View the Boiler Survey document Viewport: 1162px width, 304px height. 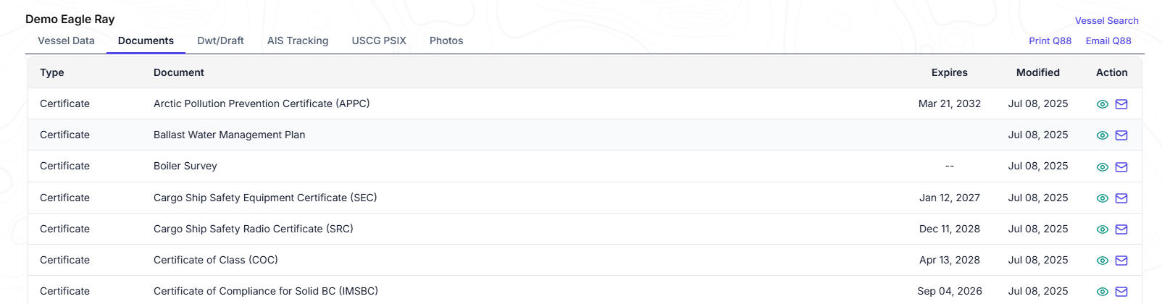[x=1103, y=167]
